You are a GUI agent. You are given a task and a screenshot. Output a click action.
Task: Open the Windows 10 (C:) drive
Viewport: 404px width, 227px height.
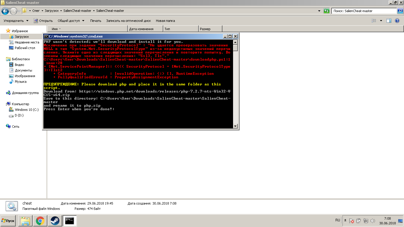(27, 110)
